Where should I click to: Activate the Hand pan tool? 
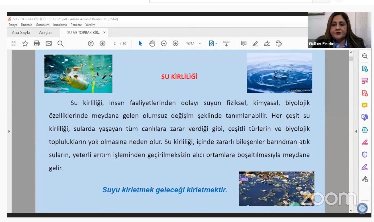click(x=152, y=43)
